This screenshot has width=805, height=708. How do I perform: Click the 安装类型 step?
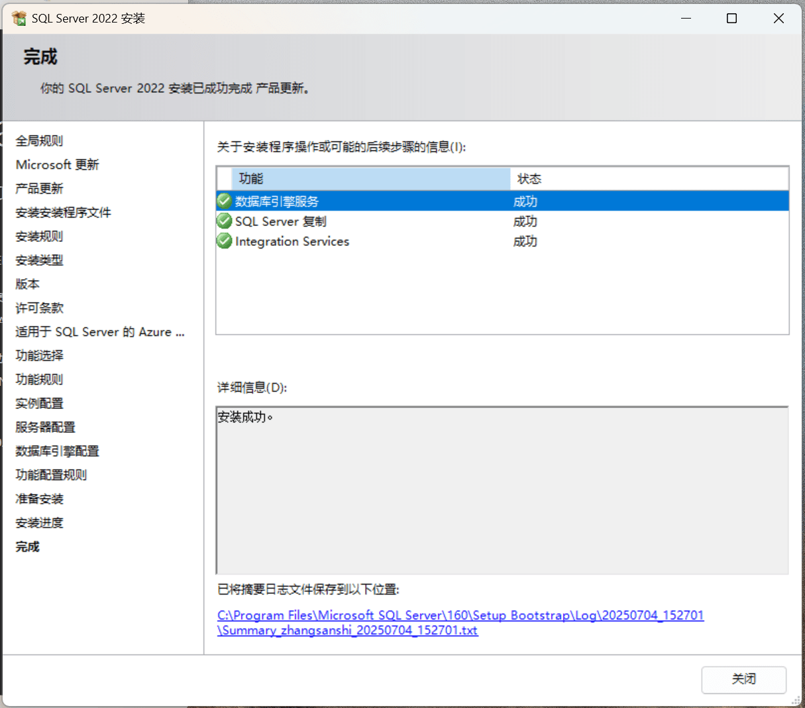coord(39,260)
